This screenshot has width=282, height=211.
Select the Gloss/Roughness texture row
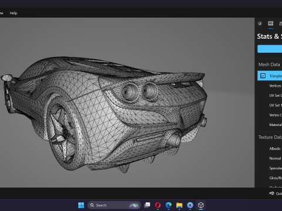[x=270, y=178]
